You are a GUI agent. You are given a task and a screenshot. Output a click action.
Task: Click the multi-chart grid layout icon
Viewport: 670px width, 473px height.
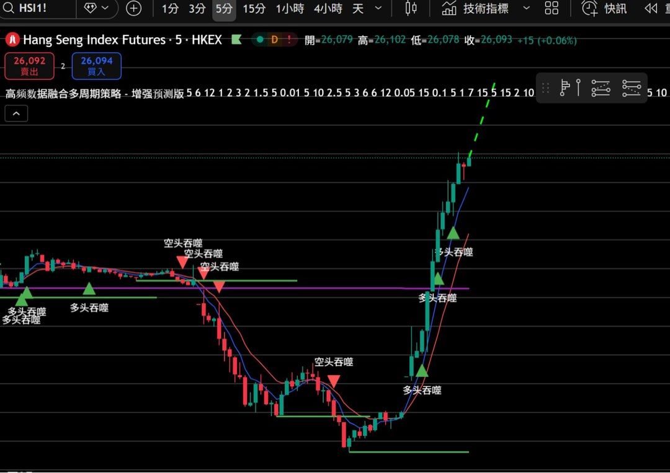point(552,9)
